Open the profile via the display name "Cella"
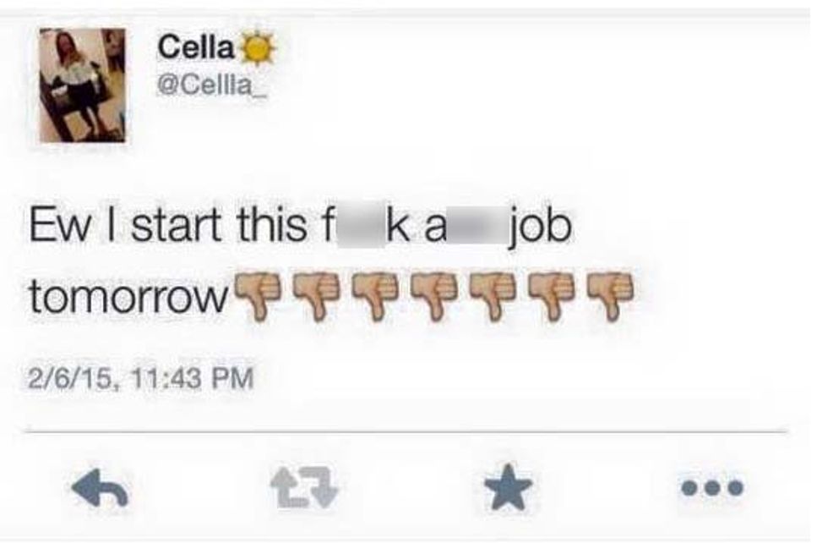This screenshot has width=828, height=543. coord(196,47)
